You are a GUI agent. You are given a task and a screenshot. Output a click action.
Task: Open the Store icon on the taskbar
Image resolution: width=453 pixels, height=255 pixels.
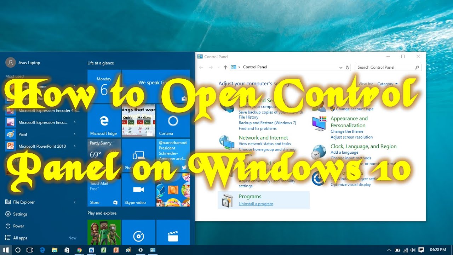click(x=67, y=250)
